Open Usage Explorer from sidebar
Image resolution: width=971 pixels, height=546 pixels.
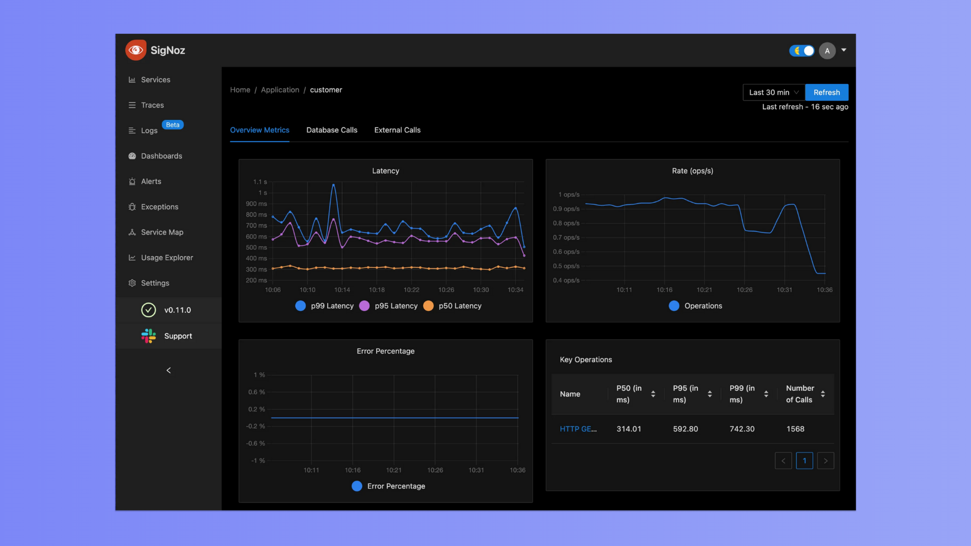pos(167,257)
